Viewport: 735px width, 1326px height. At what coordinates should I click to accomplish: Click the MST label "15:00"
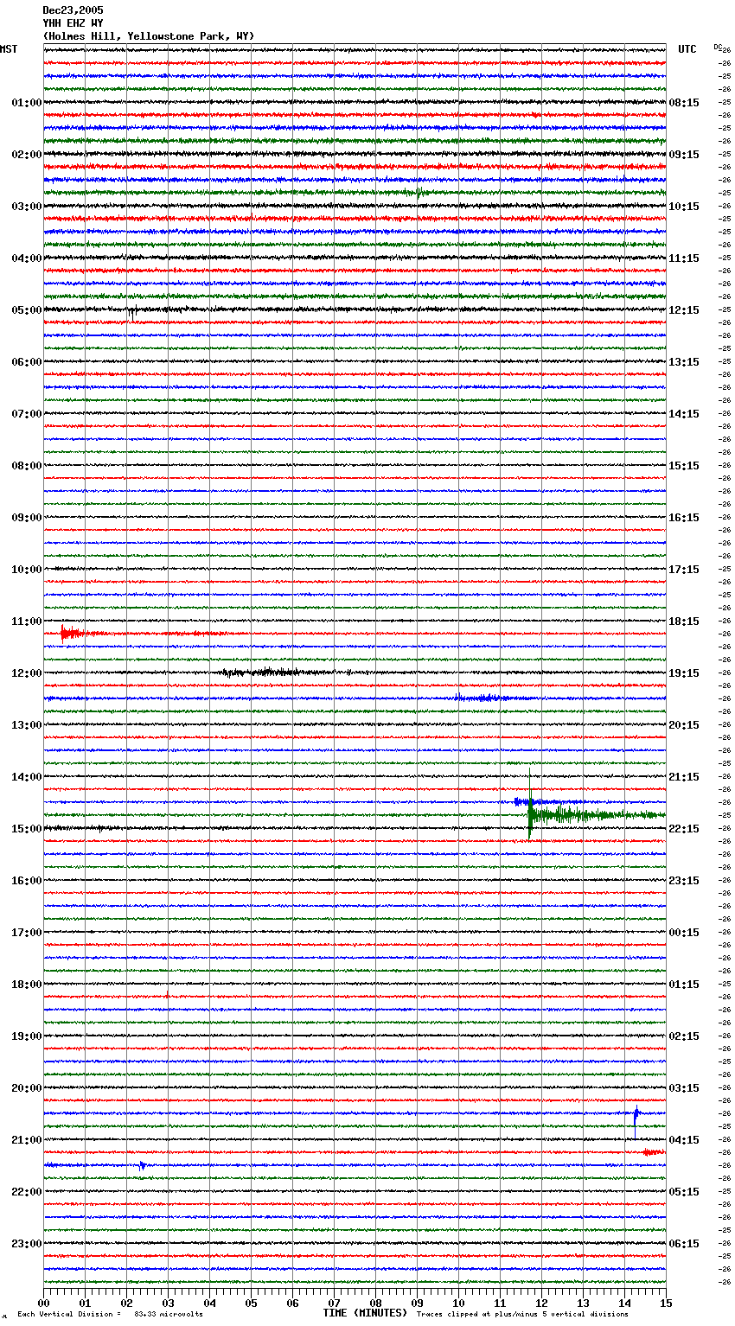pos(27,829)
